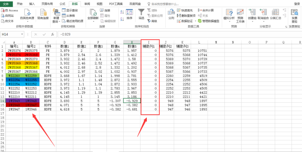Click the 全部刷新 refresh all icon

93,12
